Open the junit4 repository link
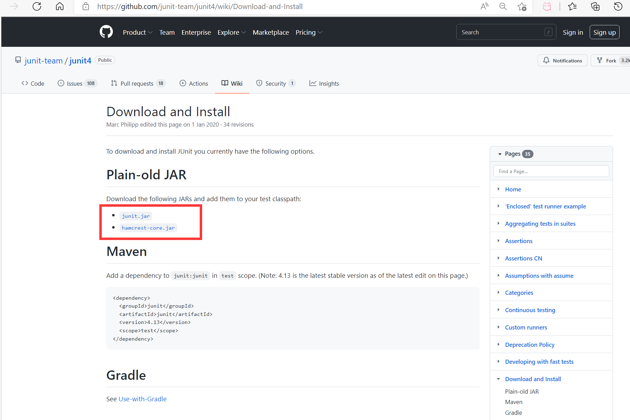Image resolution: width=630 pixels, height=420 pixels. pyautogui.click(x=80, y=61)
